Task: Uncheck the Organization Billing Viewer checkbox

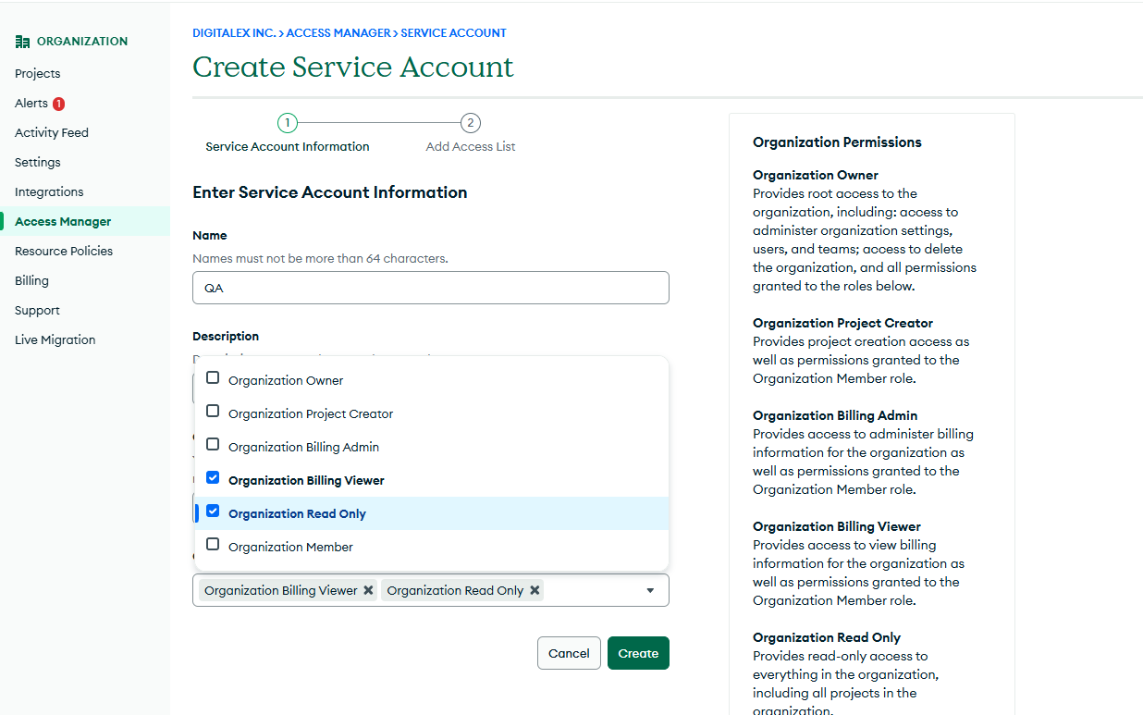Action: click(213, 478)
